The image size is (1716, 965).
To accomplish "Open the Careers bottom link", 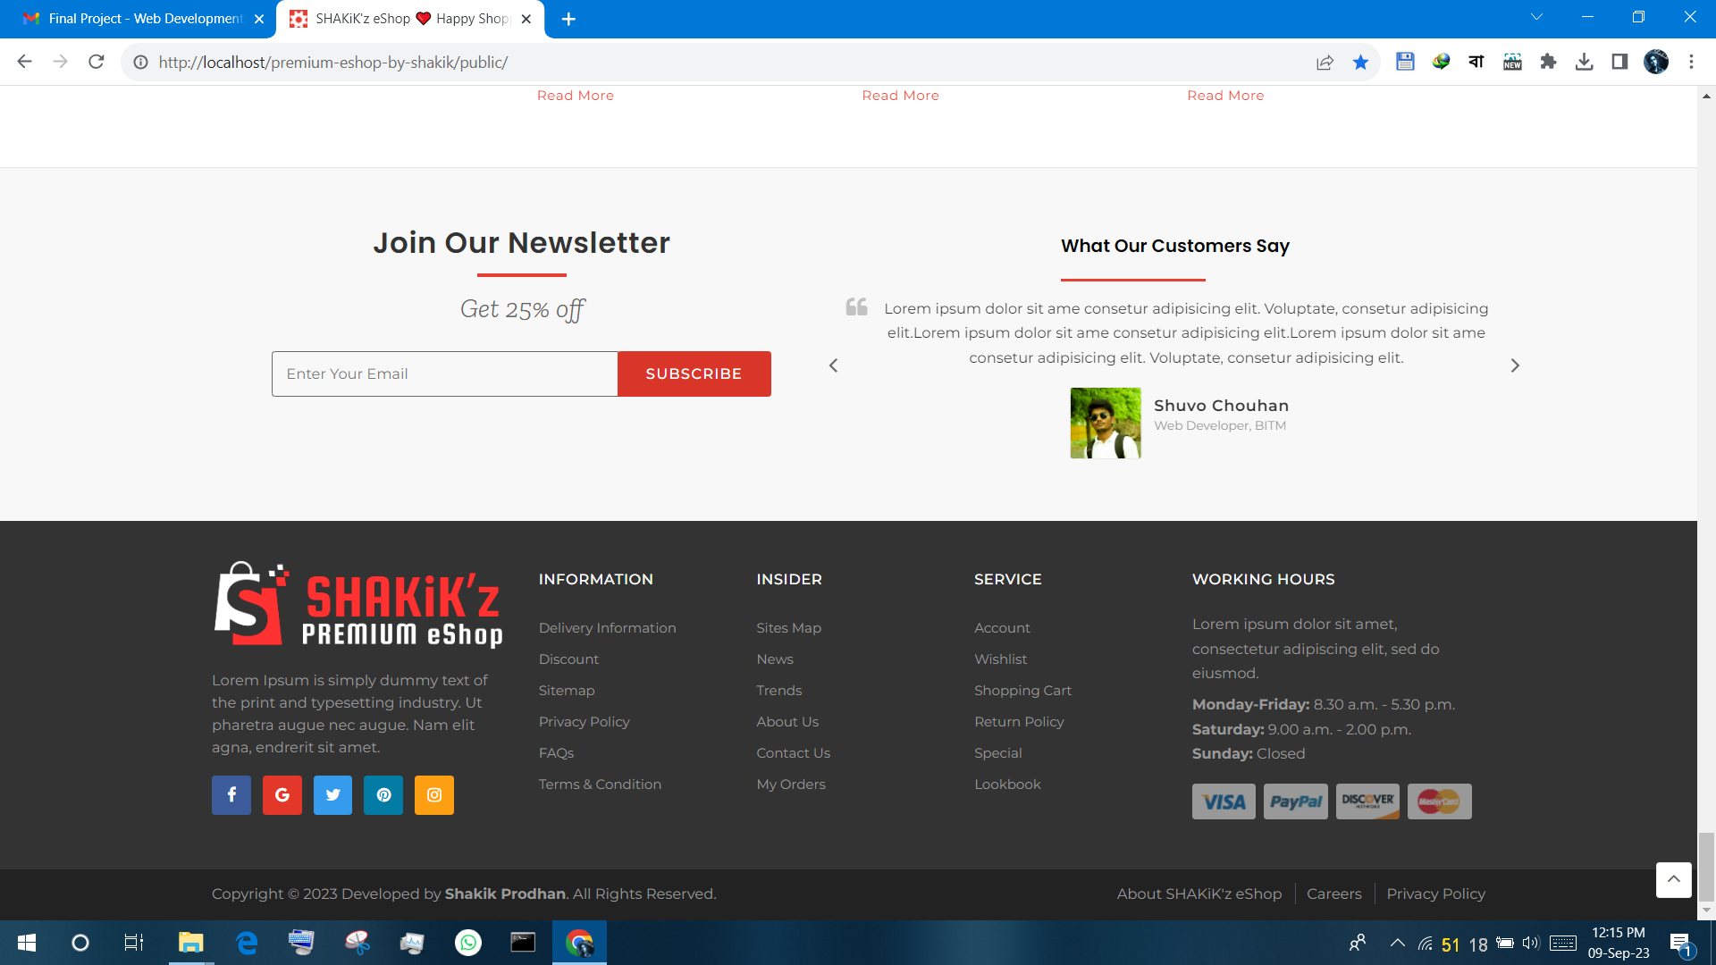I will click(1334, 894).
